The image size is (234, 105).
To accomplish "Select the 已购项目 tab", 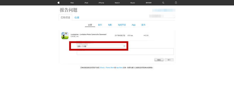I will [65, 17].
